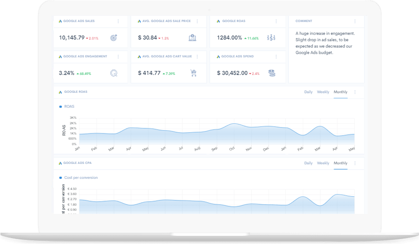Select Monthly tab on Google ROAS chart
Screen dimensions: 419x244
tap(341, 92)
